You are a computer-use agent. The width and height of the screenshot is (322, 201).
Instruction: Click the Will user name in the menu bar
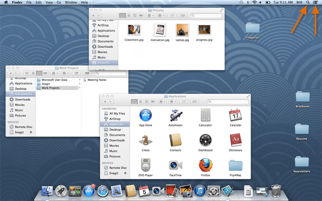(299, 3)
